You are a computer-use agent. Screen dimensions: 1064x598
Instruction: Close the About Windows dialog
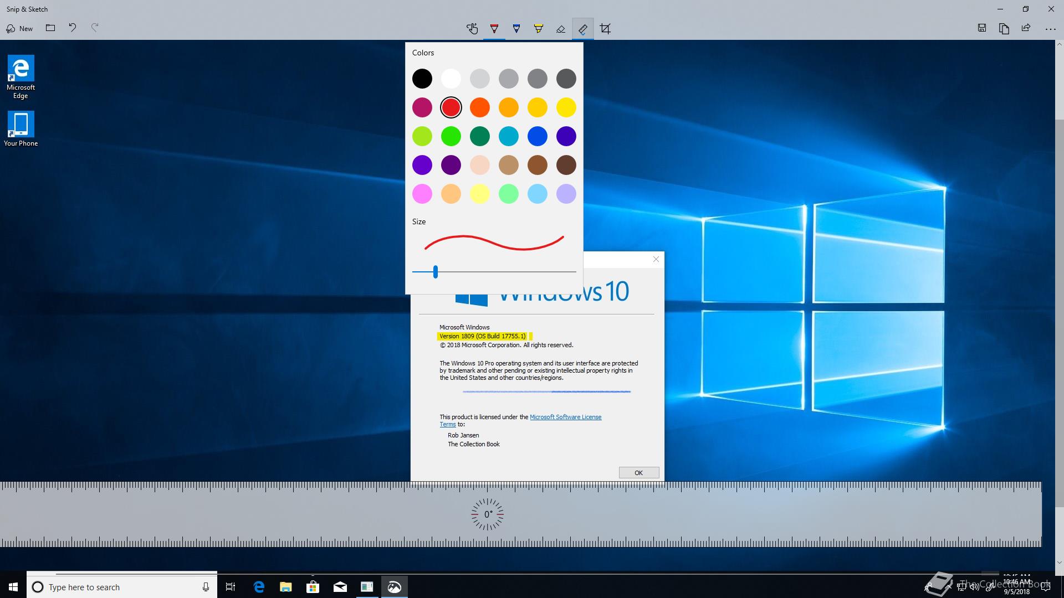656,259
